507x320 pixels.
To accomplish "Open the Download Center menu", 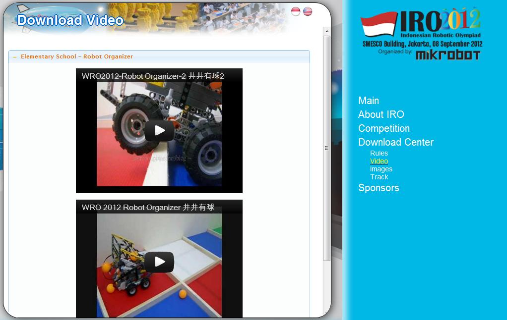I will [x=396, y=142].
